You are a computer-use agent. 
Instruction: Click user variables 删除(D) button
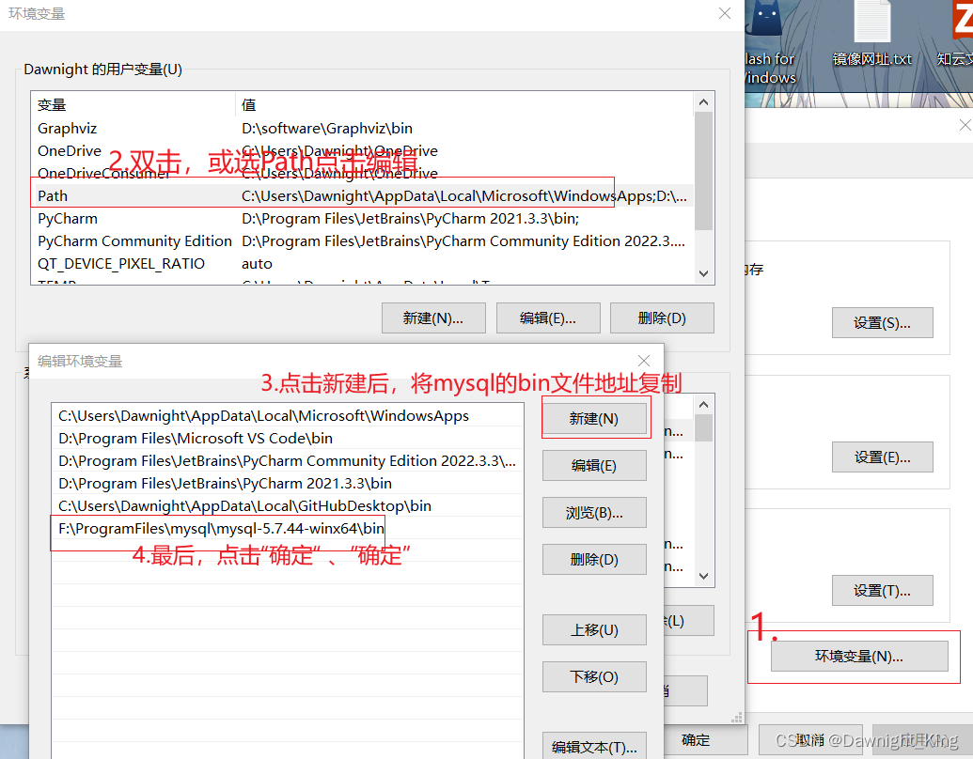point(662,318)
